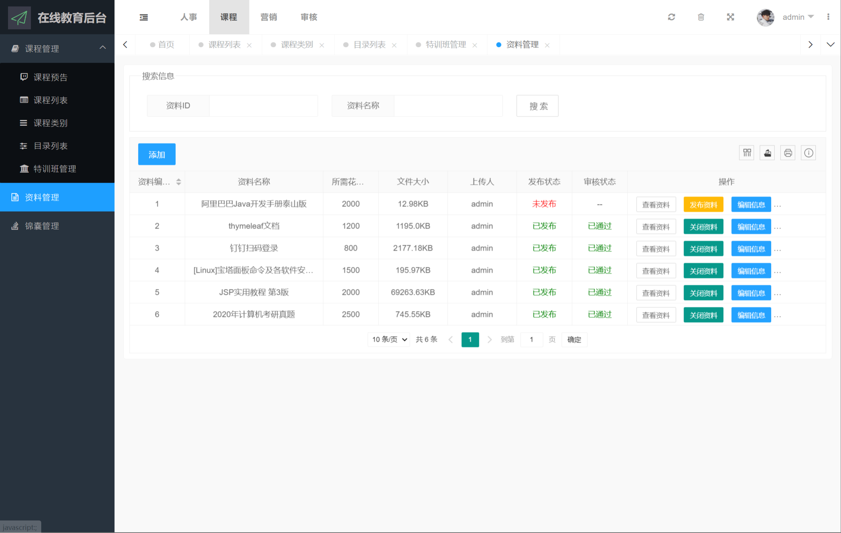Toggle fullscreen with the expand icon
Viewport: 841px width, 533px height.
[730, 17]
